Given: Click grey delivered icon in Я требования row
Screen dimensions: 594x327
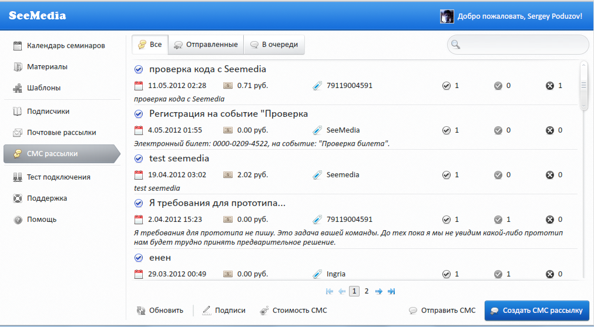Looking at the screenshot, I should [x=498, y=220].
